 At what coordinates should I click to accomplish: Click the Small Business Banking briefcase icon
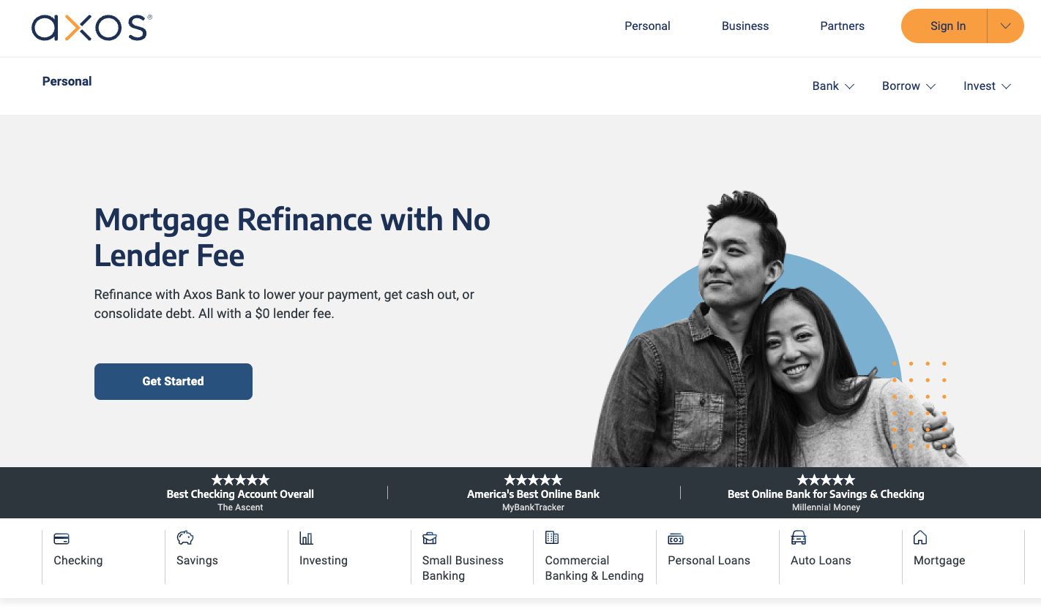430,538
